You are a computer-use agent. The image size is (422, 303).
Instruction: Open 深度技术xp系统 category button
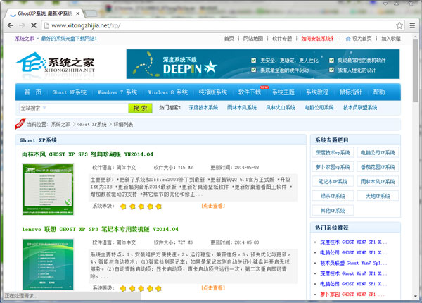pos(333,153)
